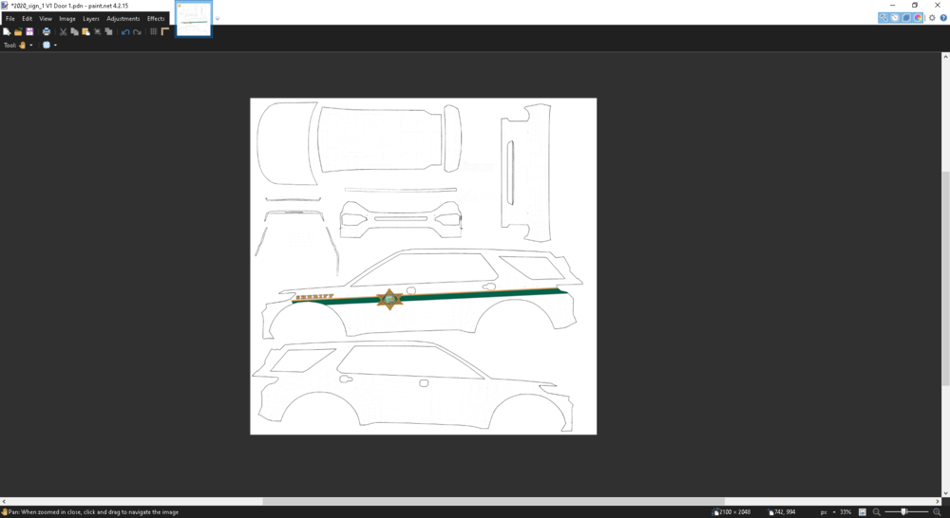Click the Crop to Selection icon
Screen dimensions: 950x518
[x=98, y=31]
